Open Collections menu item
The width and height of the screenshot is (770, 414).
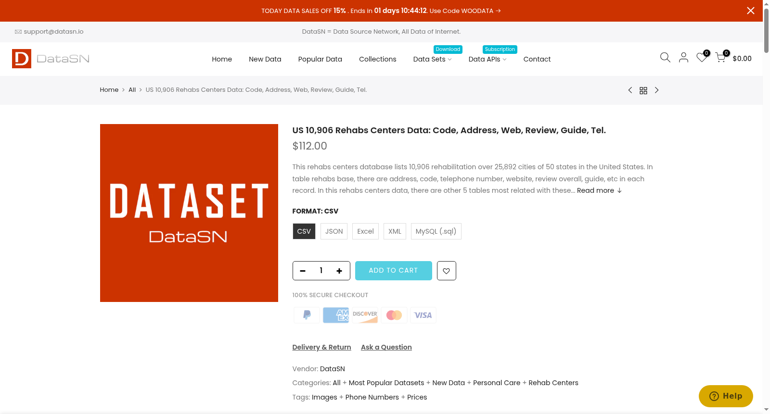pos(378,59)
